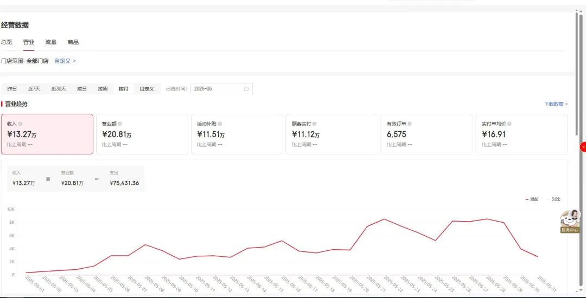Open the 服务中心 assistant avatar
586x298 pixels.
(x=570, y=221)
